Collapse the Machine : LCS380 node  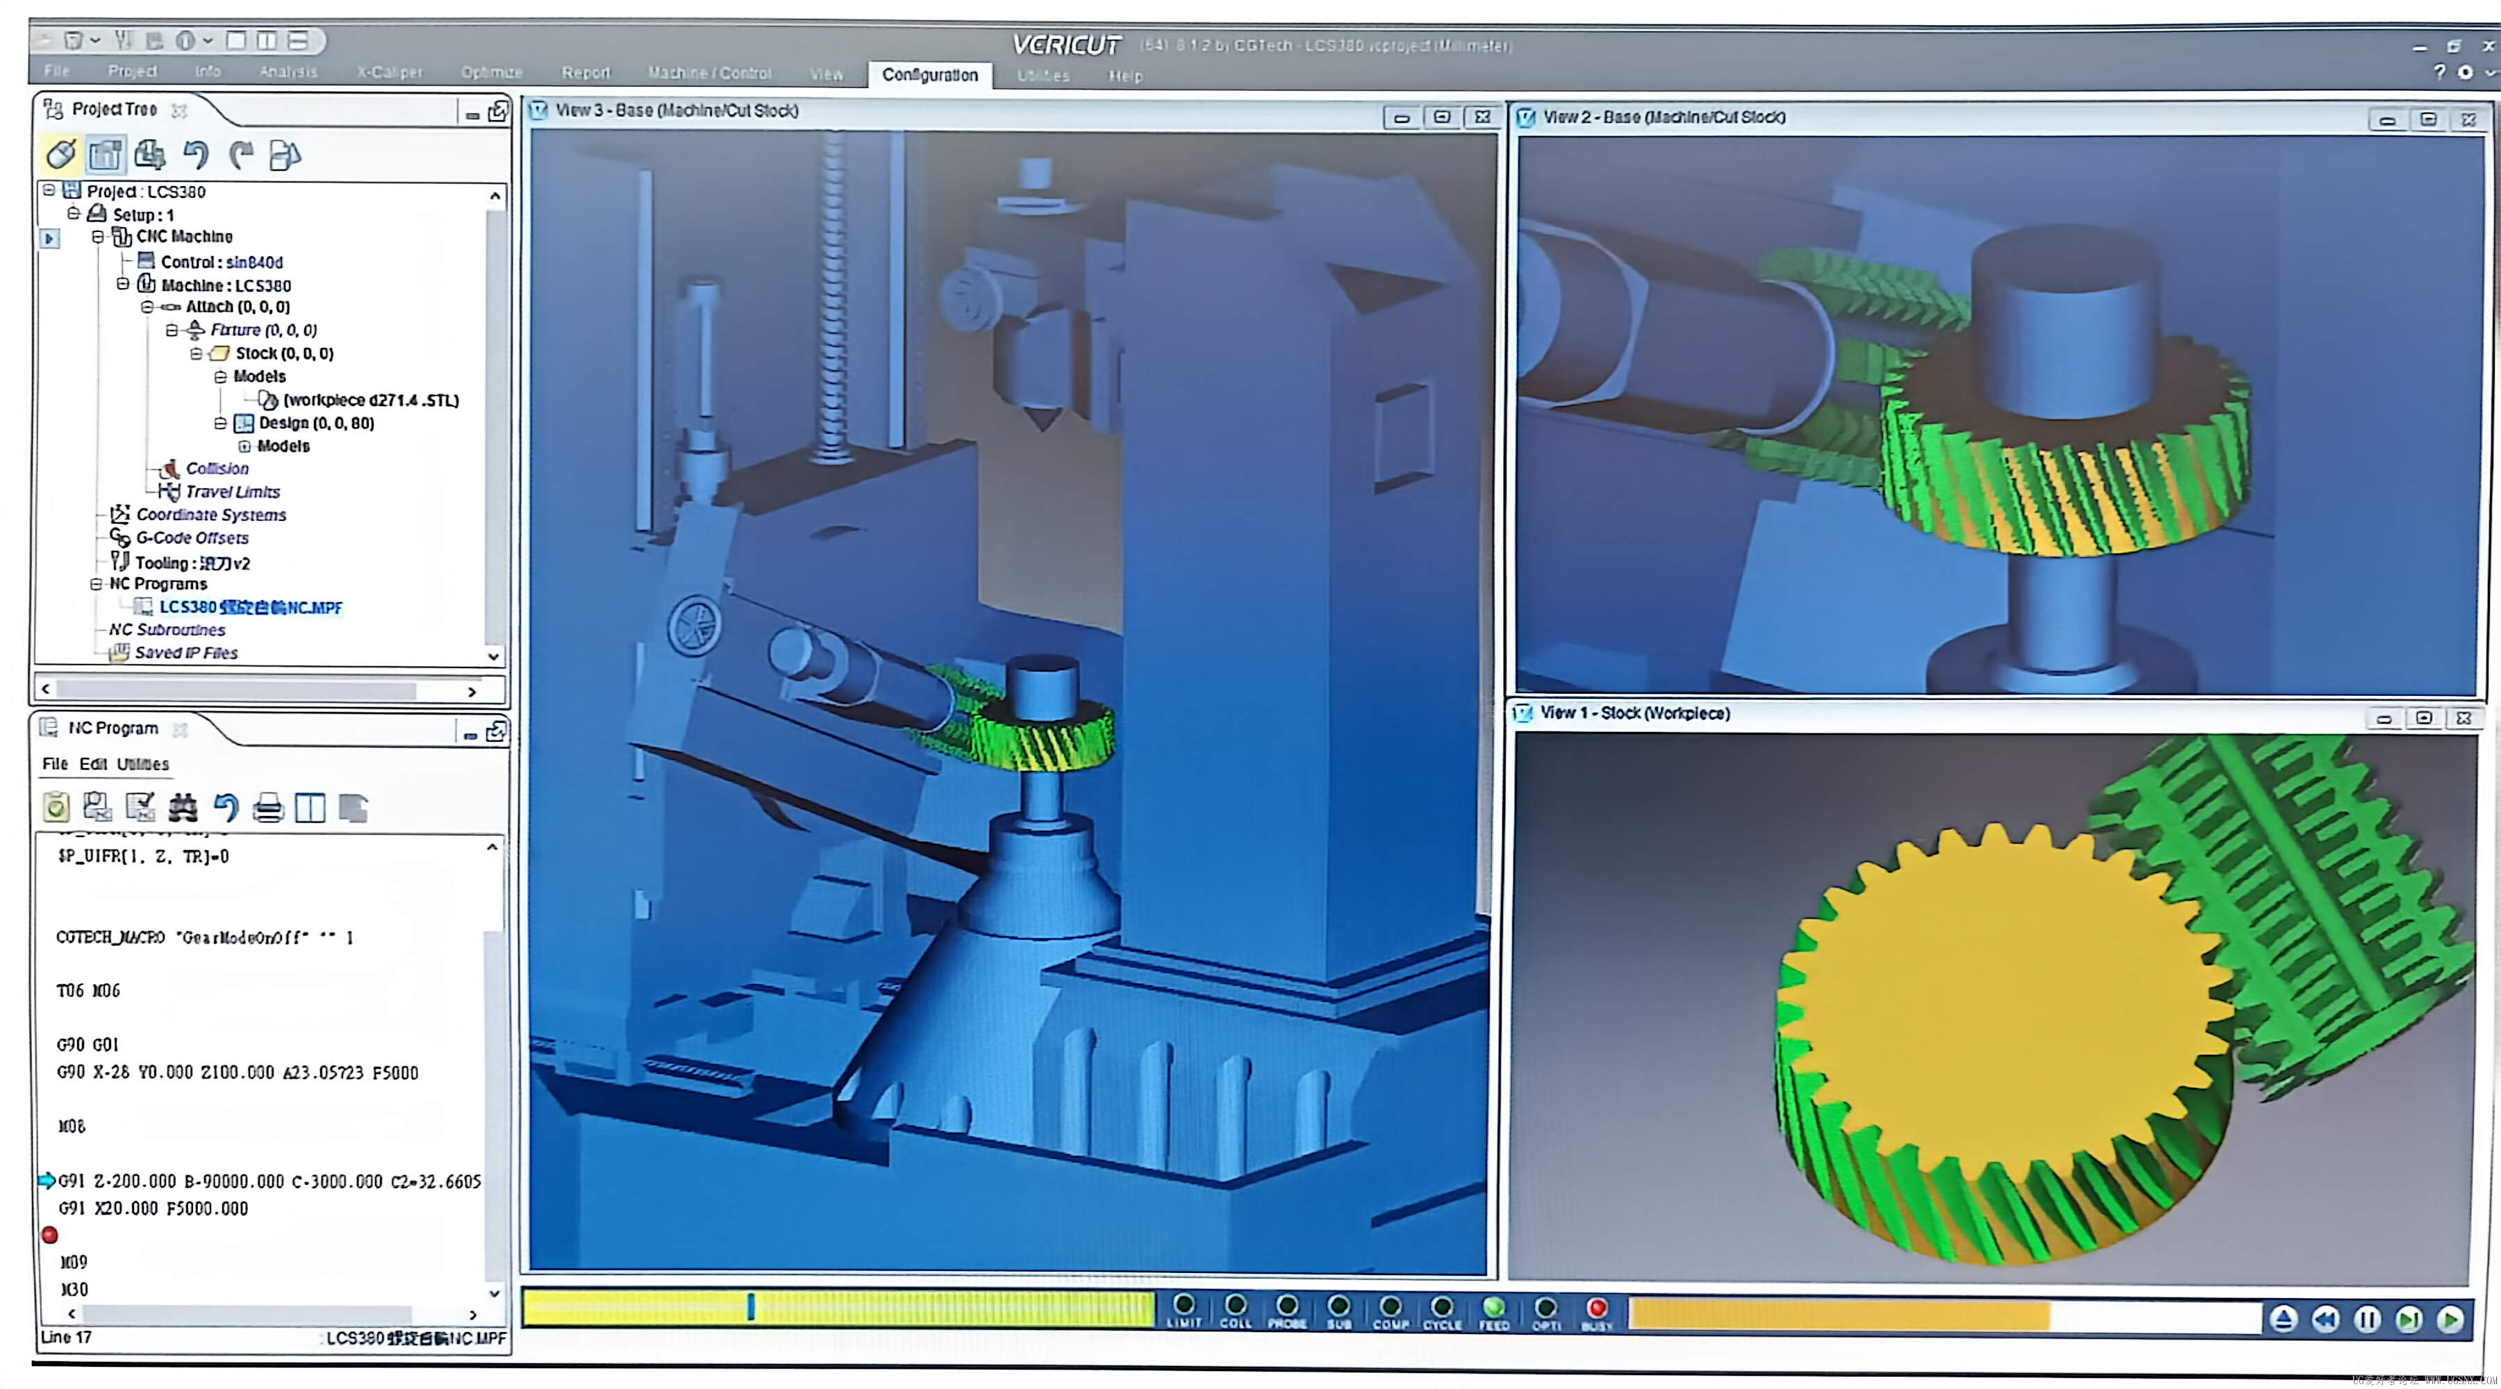point(124,283)
